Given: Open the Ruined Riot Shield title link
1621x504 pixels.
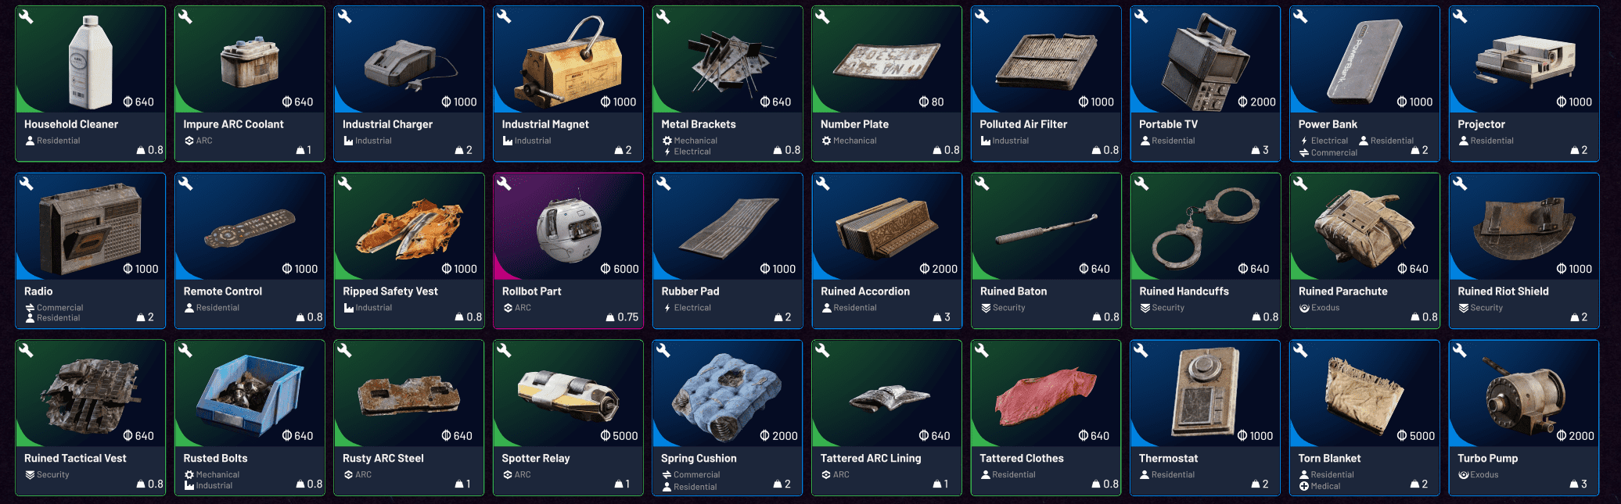Looking at the screenshot, I should 1503,291.
